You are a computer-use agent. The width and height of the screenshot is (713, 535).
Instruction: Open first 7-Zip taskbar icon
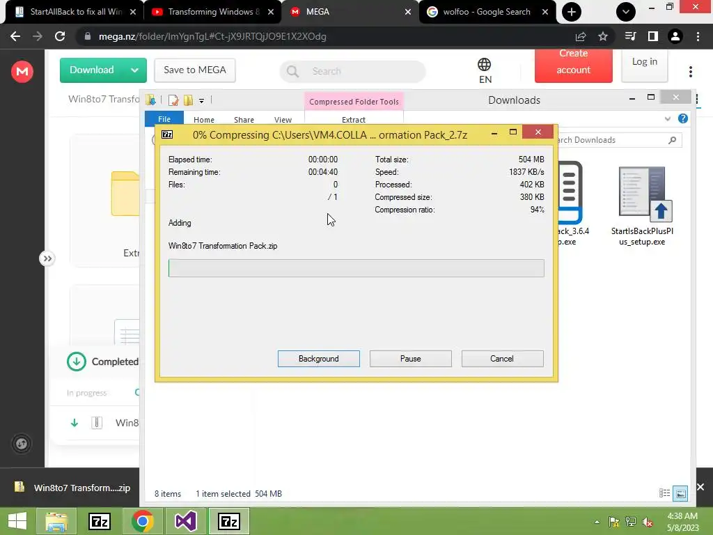tap(99, 521)
